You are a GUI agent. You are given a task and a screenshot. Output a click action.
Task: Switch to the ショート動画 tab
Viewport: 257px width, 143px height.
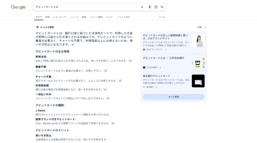click(96, 17)
